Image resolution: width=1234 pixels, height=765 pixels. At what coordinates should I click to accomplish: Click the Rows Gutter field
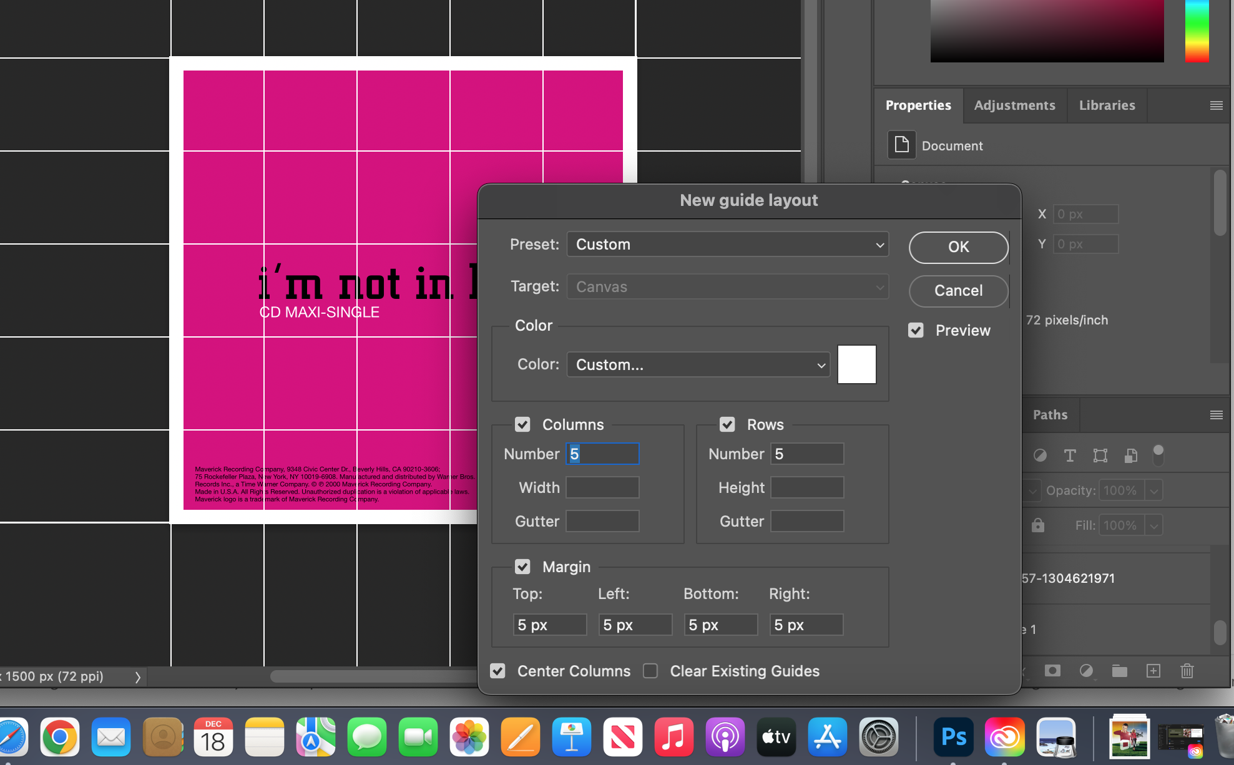click(807, 521)
